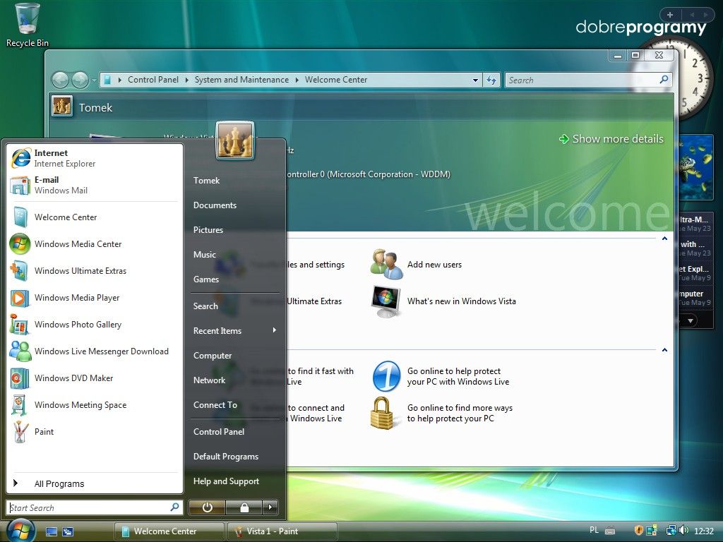Viewport: 723px width, 542px height.
Task: Select Help and Support
Action: tap(226, 481)
